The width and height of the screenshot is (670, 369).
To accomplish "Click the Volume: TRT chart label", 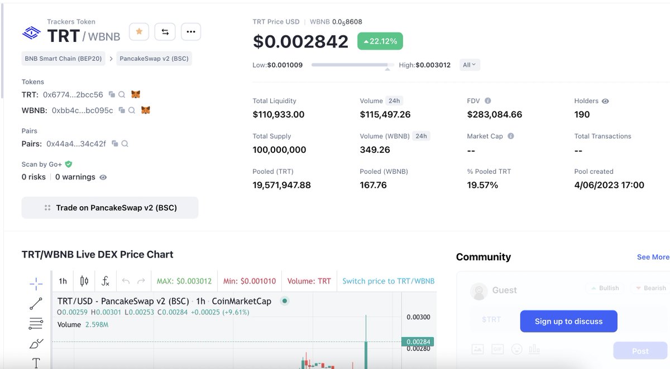I will coord(309,281).
